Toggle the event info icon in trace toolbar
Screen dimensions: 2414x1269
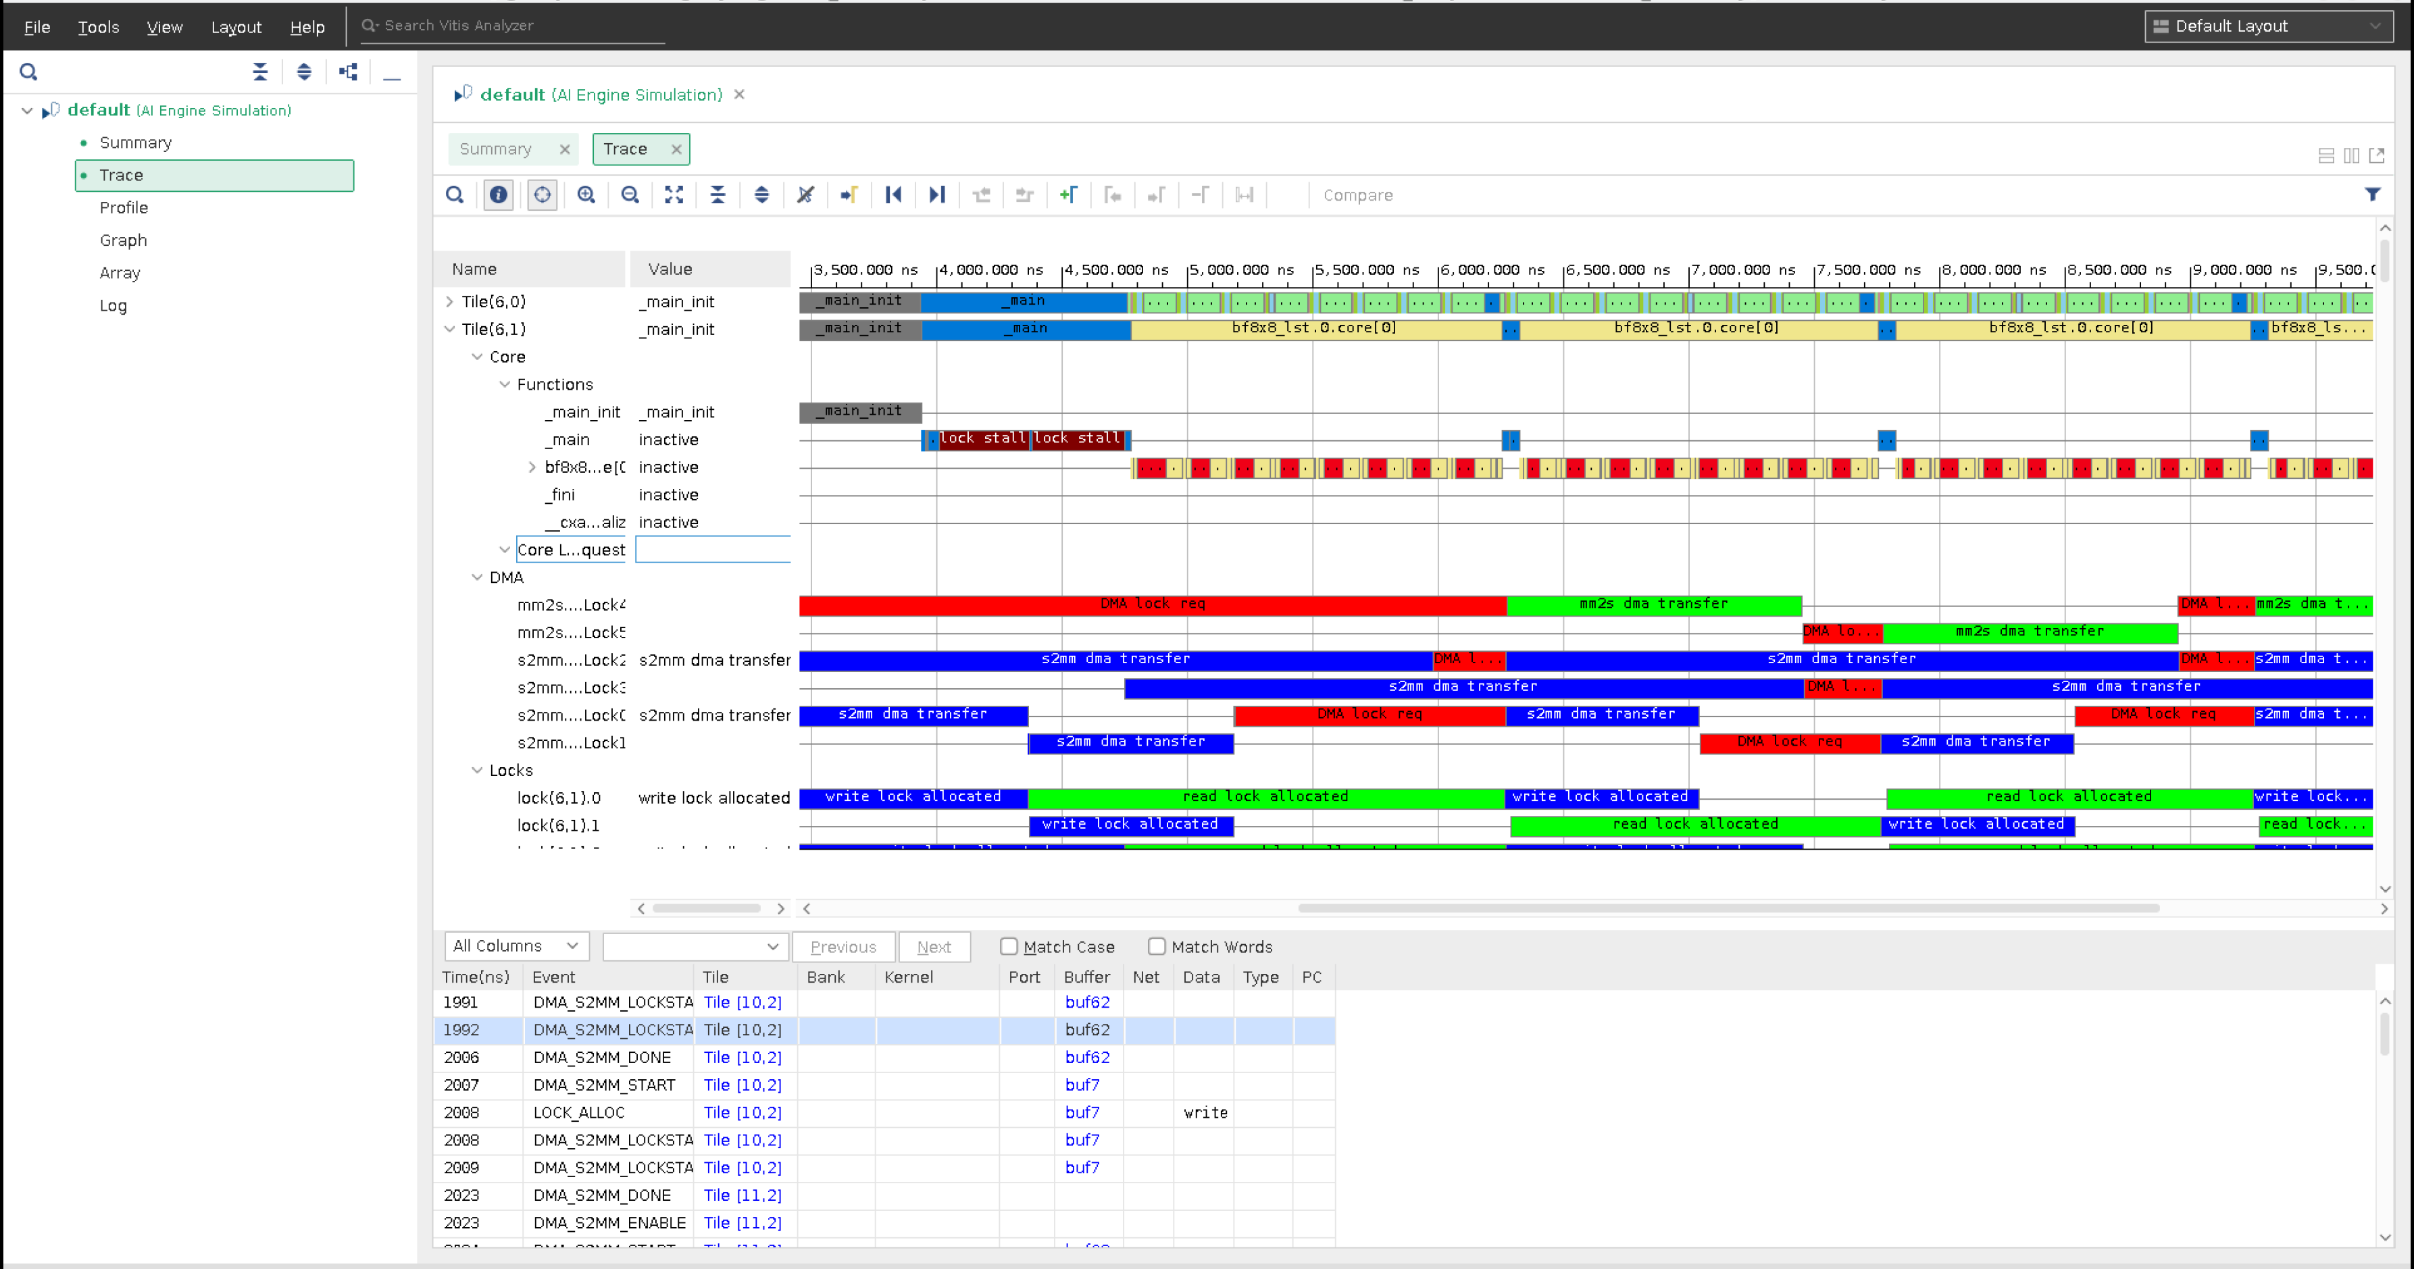(499, 195)
